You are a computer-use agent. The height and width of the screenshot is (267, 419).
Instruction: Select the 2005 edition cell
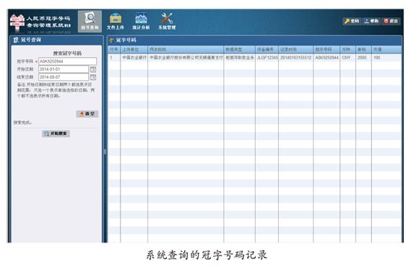tap(363, 58)
